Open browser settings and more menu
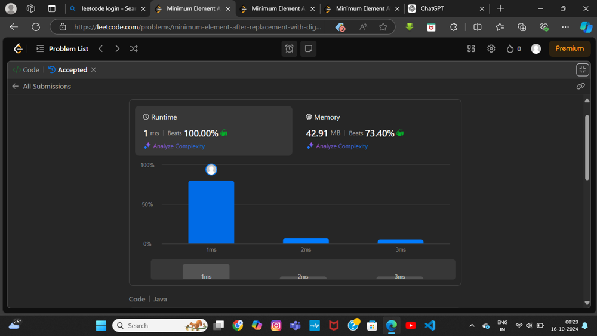Screen dimensions: 597x336 565,27
